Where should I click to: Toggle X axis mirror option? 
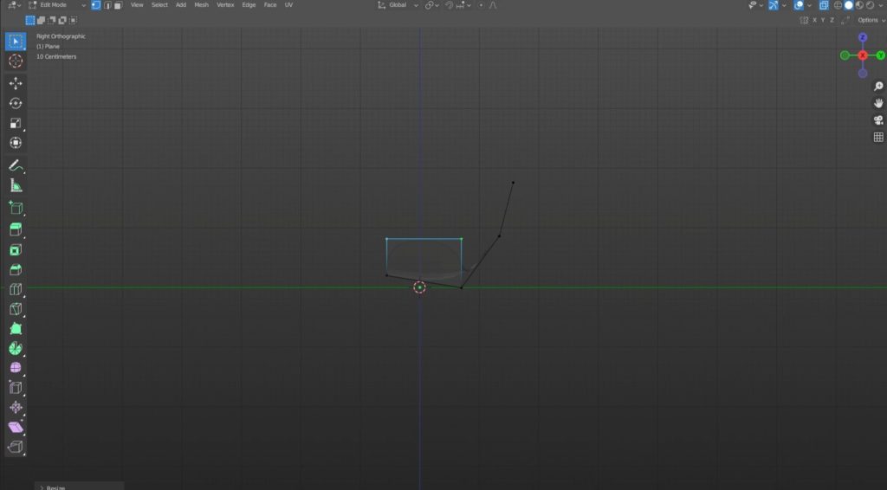pos(813,20)
